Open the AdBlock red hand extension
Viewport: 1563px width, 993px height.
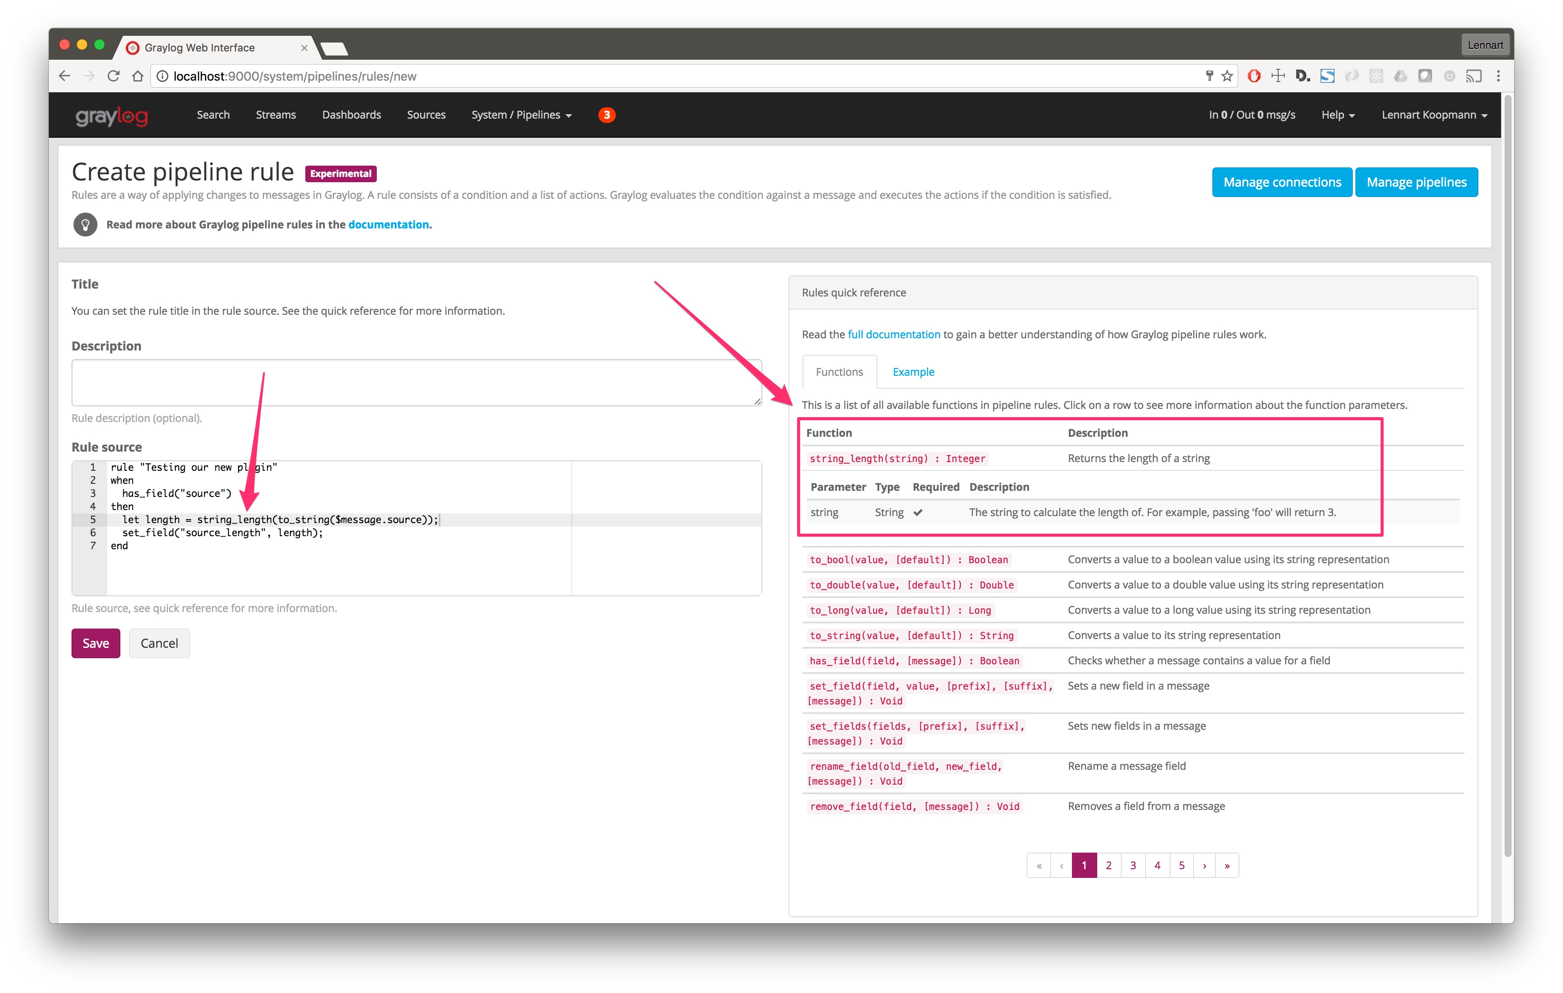point(1254,76)
